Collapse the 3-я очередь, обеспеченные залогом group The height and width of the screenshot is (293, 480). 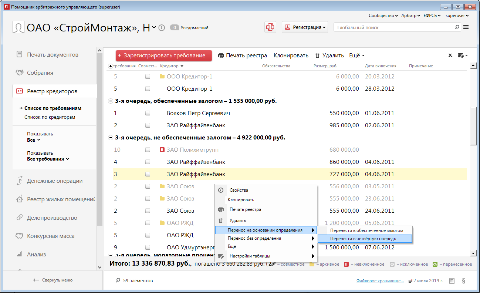pos(110,101)
